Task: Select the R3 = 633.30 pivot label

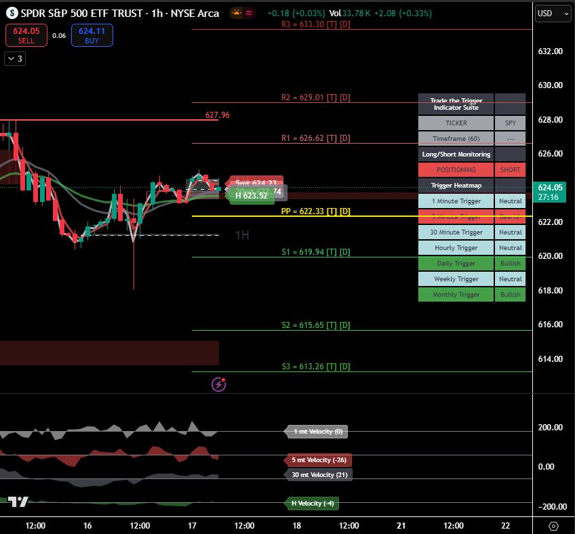Action: [x=316, y=24]
